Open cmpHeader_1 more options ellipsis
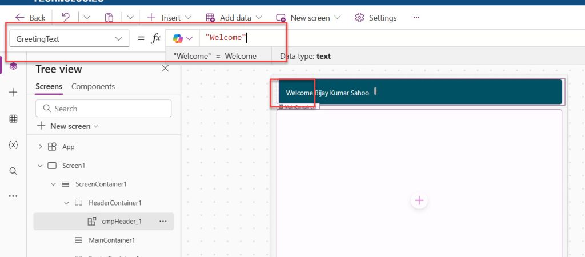 pos(163,222)
